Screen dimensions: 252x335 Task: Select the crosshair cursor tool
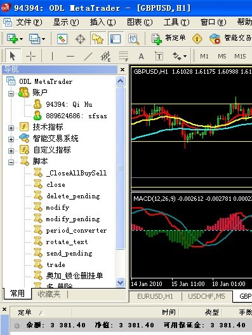click(30, 57)
